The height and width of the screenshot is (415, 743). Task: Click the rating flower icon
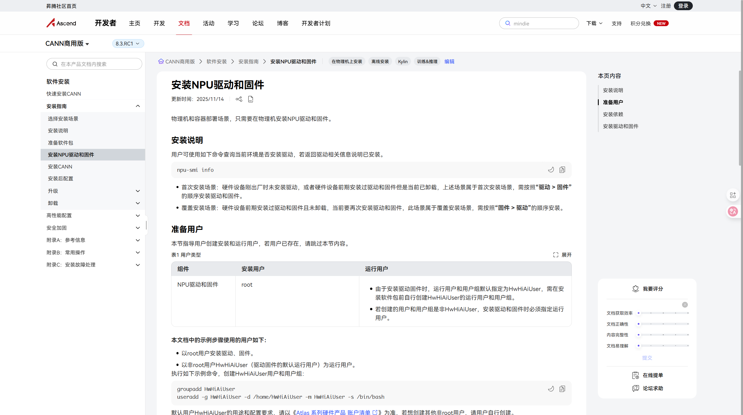coord(636,289)
